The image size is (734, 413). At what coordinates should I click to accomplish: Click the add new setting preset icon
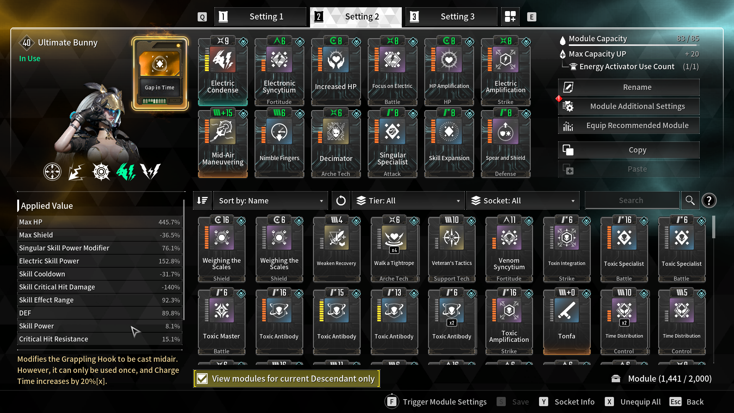click(x=510, y=16)
